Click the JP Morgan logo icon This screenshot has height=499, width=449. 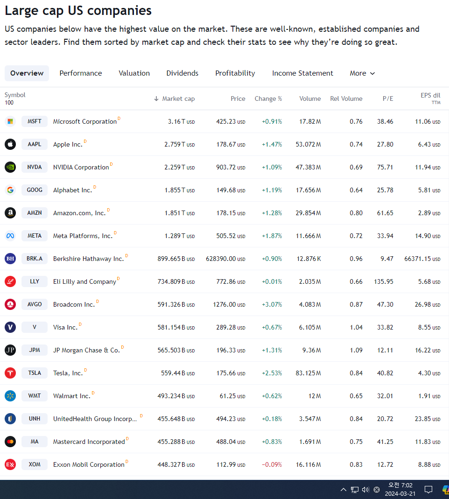tap(10, 350)
